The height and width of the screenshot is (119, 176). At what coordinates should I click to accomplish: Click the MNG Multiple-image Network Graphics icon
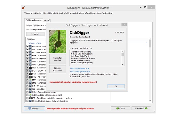tap(30, 101)
